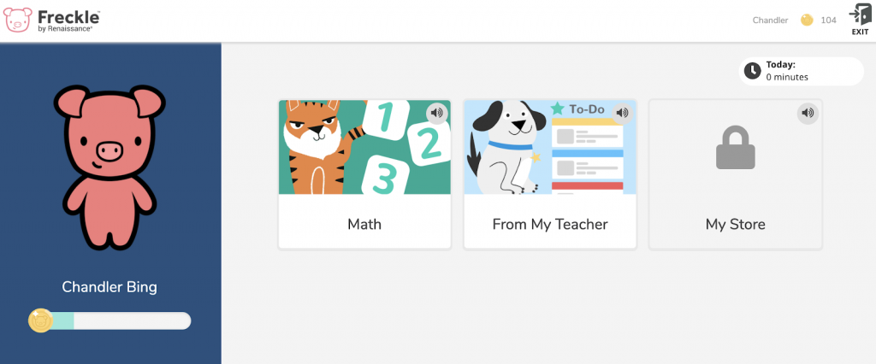Viewport: 876px width, 364px height.
Task: Play audio for the Math card
Action: coord(437,113)
